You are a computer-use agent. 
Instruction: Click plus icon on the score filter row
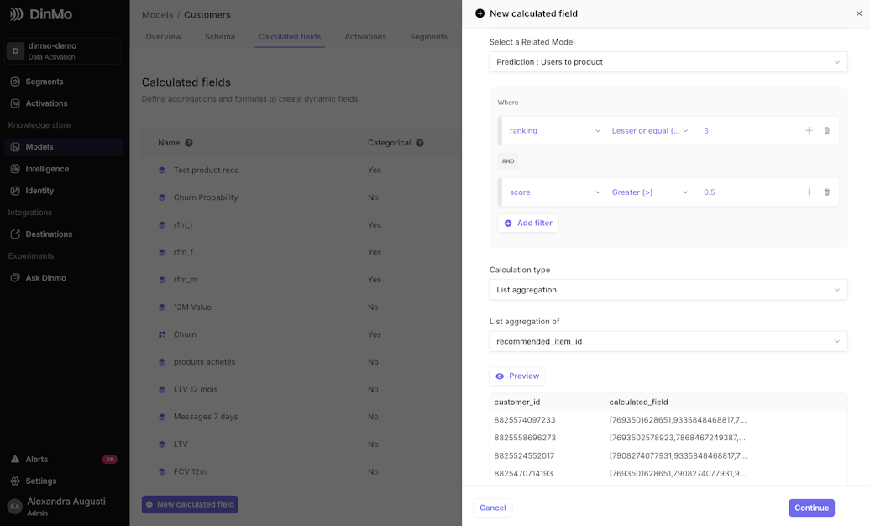click(809, 192)
